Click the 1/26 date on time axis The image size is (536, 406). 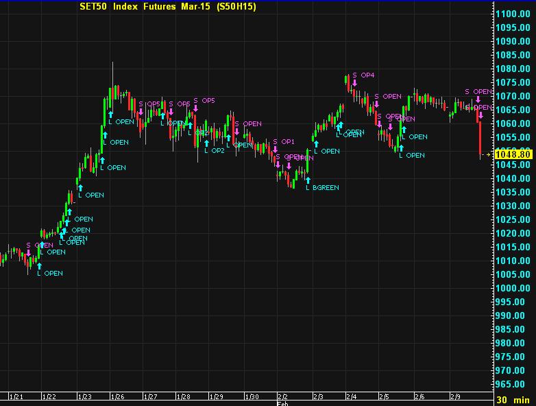pyautogui.click(x=117, y=396)
